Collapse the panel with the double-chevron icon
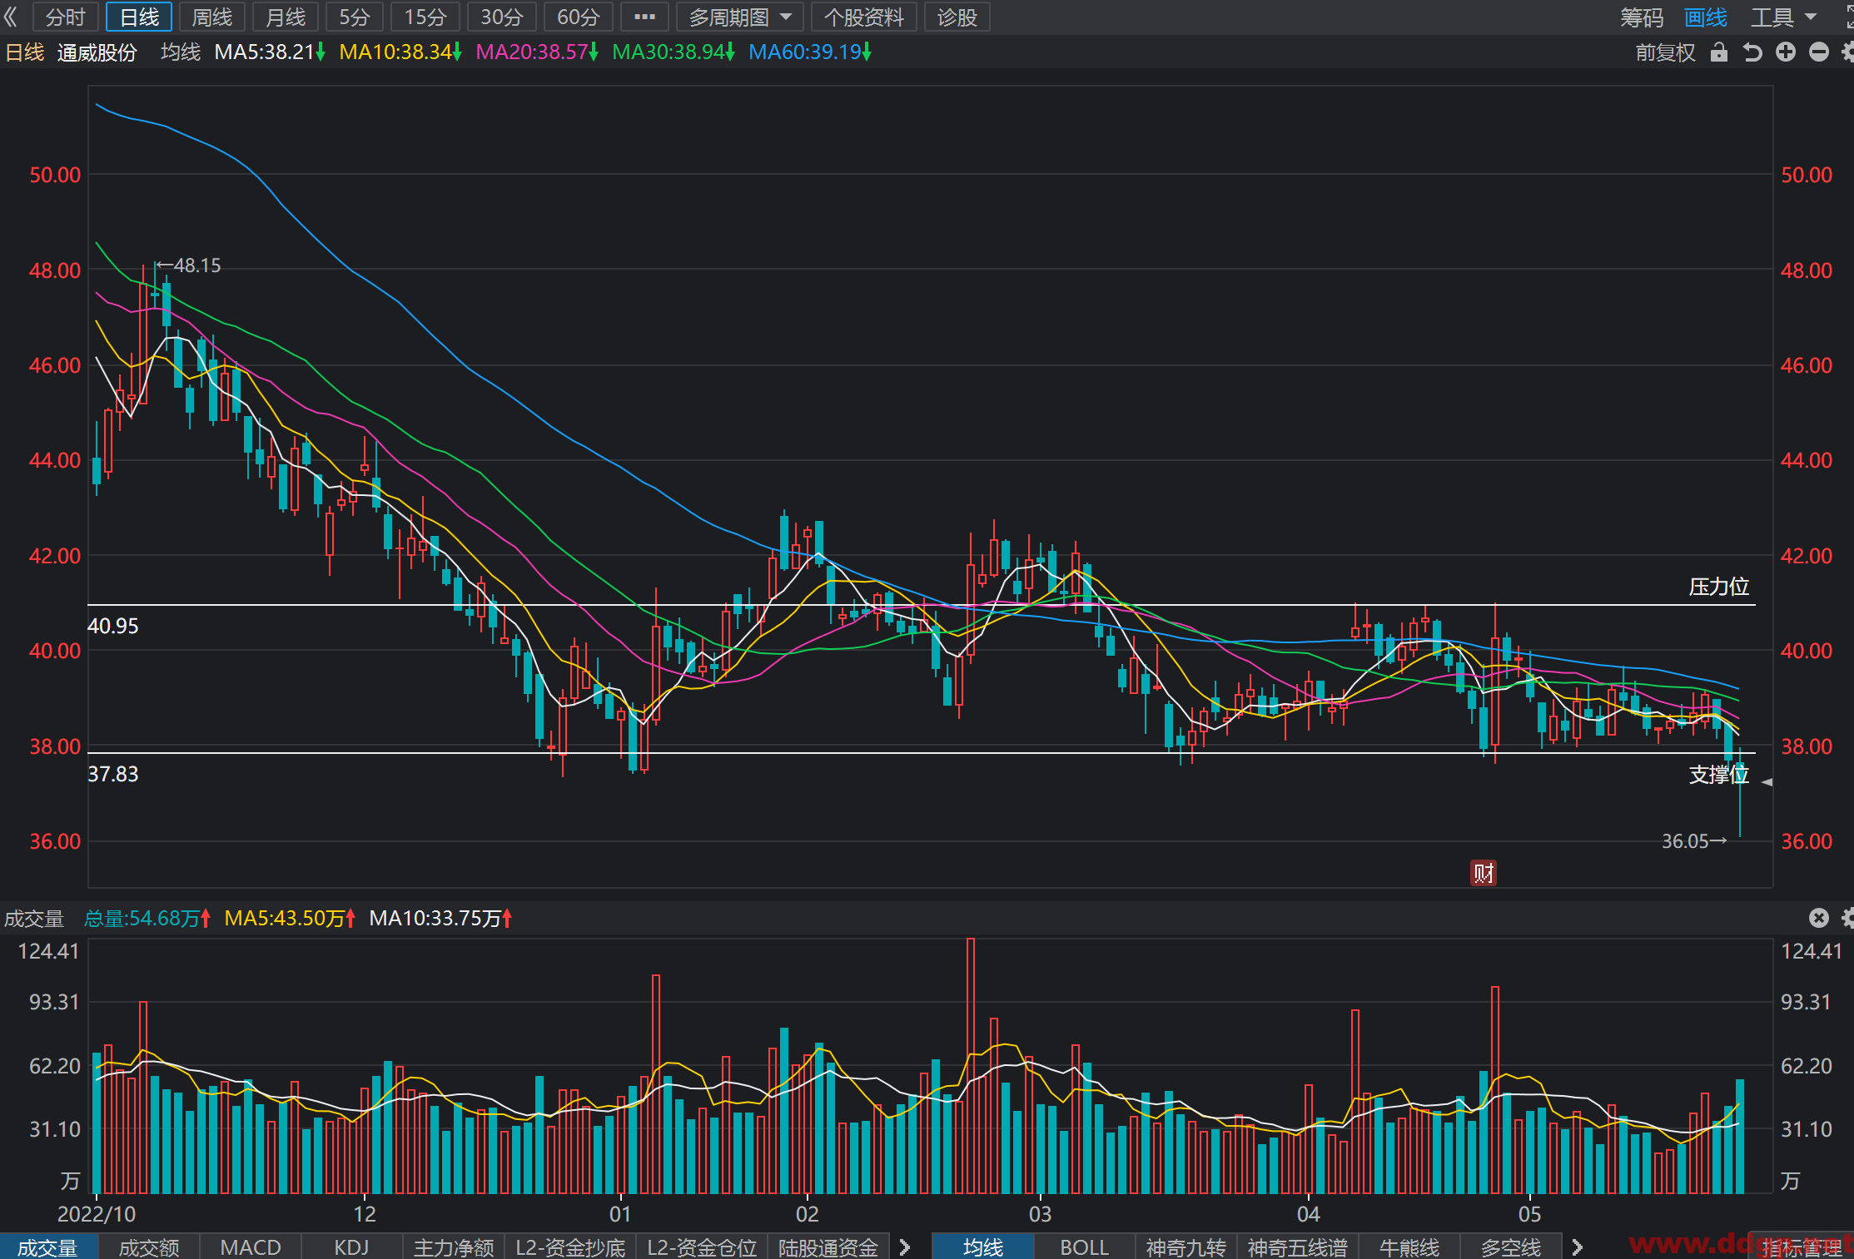 click(11, 17)
